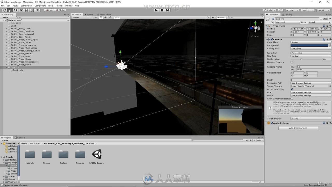Click the background color eyedropper
This screenshot has height=187, width=332.
click(x=330, y=45)
